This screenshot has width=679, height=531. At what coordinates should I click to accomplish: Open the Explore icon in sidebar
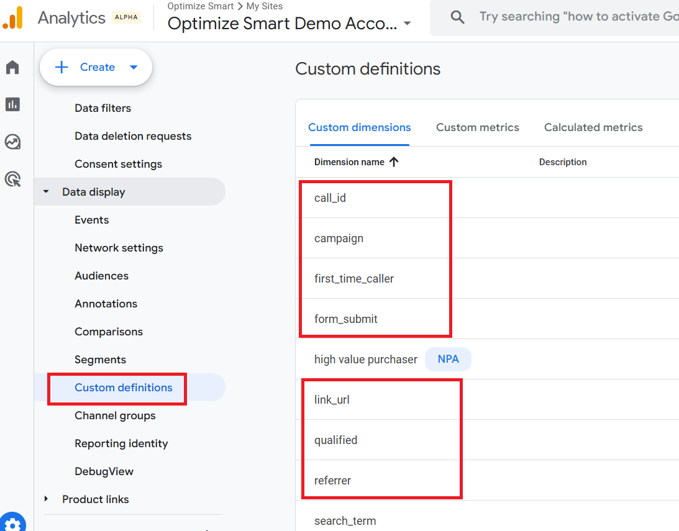(x=12, y=142)
